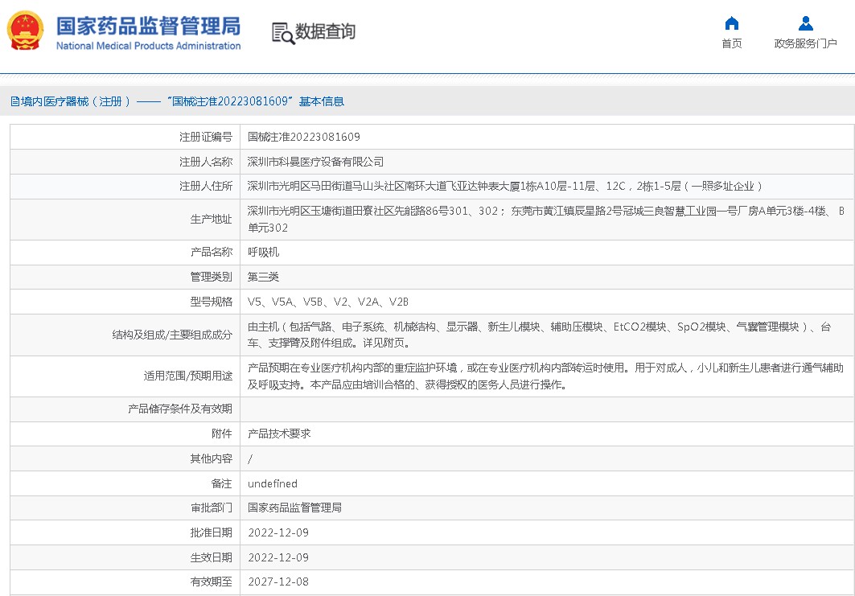
Task: Click the 适用范围/预期用途 label
Action: pyautogui.click(x=188, y=376)
